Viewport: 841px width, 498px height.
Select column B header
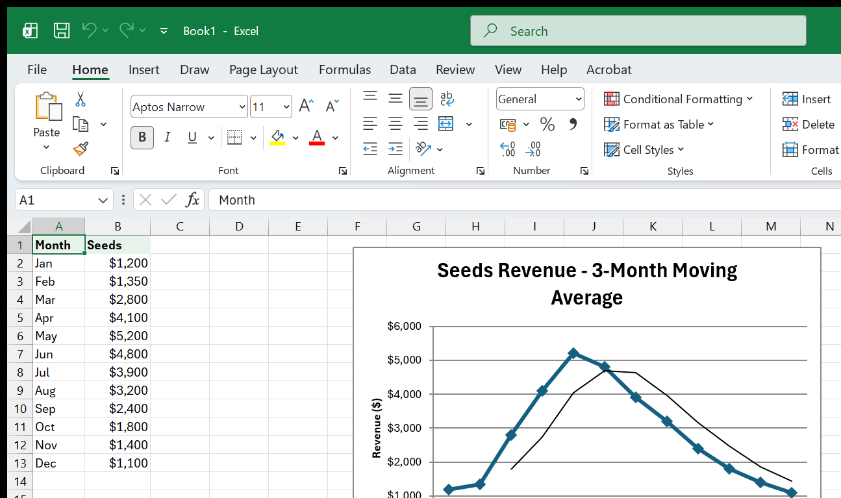118,226
